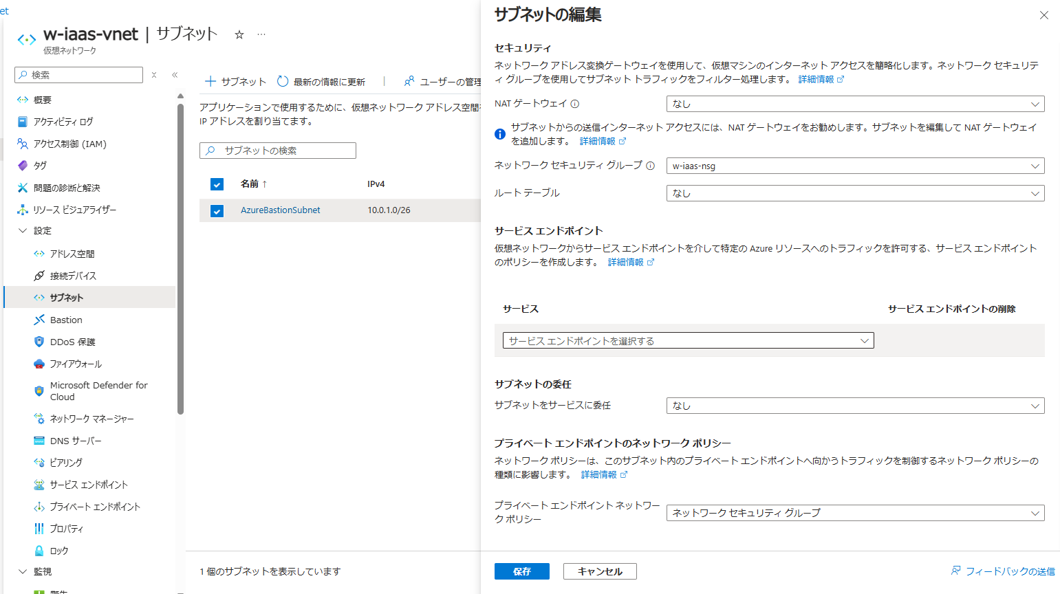The height and width of the screenshot is (594, 1060).
Task: Clear the sidebar search box
Action: (154, 75)
